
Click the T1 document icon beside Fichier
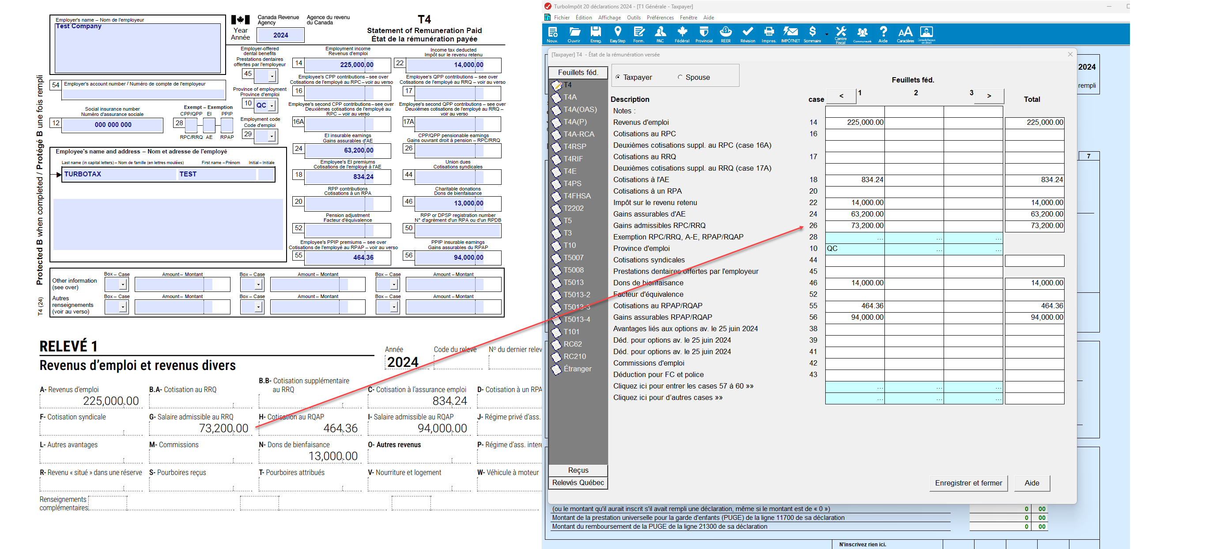547,17
